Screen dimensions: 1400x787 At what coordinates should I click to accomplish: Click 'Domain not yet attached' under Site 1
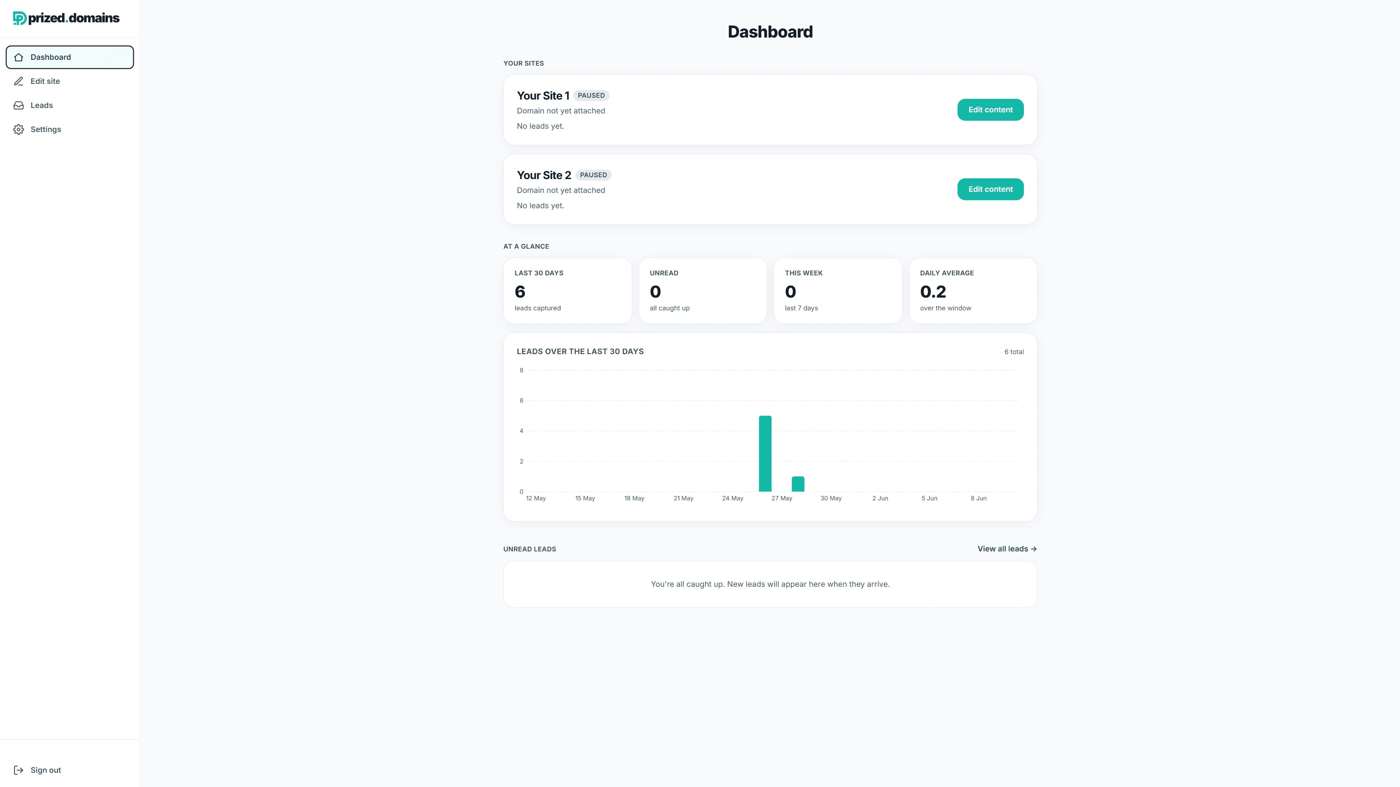click(x=561, y=111)
